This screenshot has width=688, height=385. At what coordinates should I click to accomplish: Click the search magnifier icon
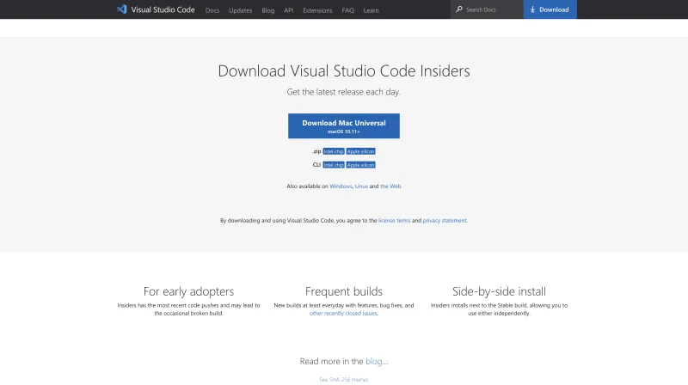(459, 9)
